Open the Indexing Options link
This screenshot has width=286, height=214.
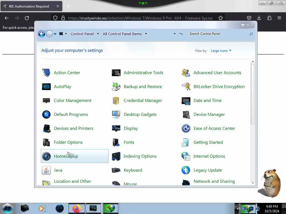(140, 156)
